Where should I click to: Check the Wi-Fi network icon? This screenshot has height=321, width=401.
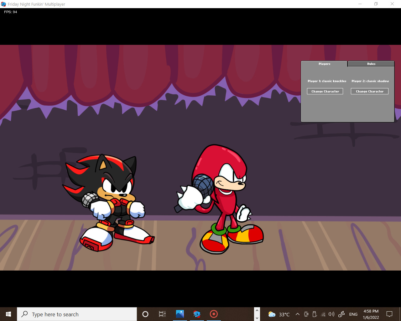(323, 314)
